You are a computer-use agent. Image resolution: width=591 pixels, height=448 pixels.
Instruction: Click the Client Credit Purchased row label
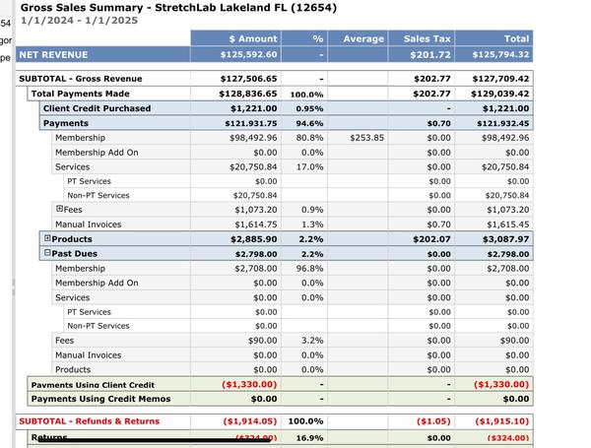click(x=97, y=108)
